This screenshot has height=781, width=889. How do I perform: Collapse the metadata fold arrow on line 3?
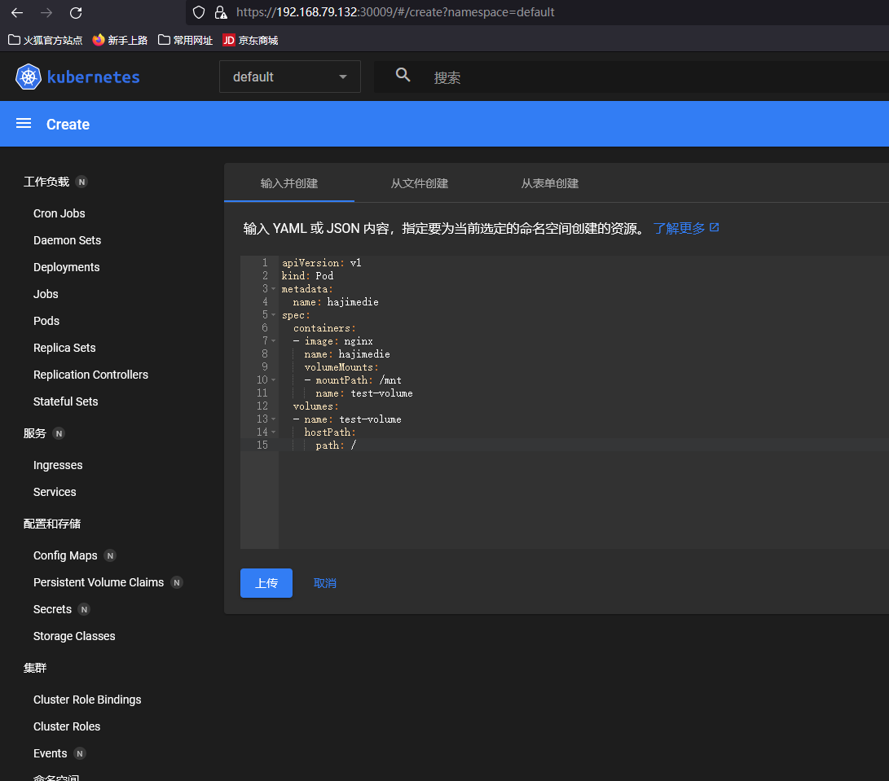(273, 289)
